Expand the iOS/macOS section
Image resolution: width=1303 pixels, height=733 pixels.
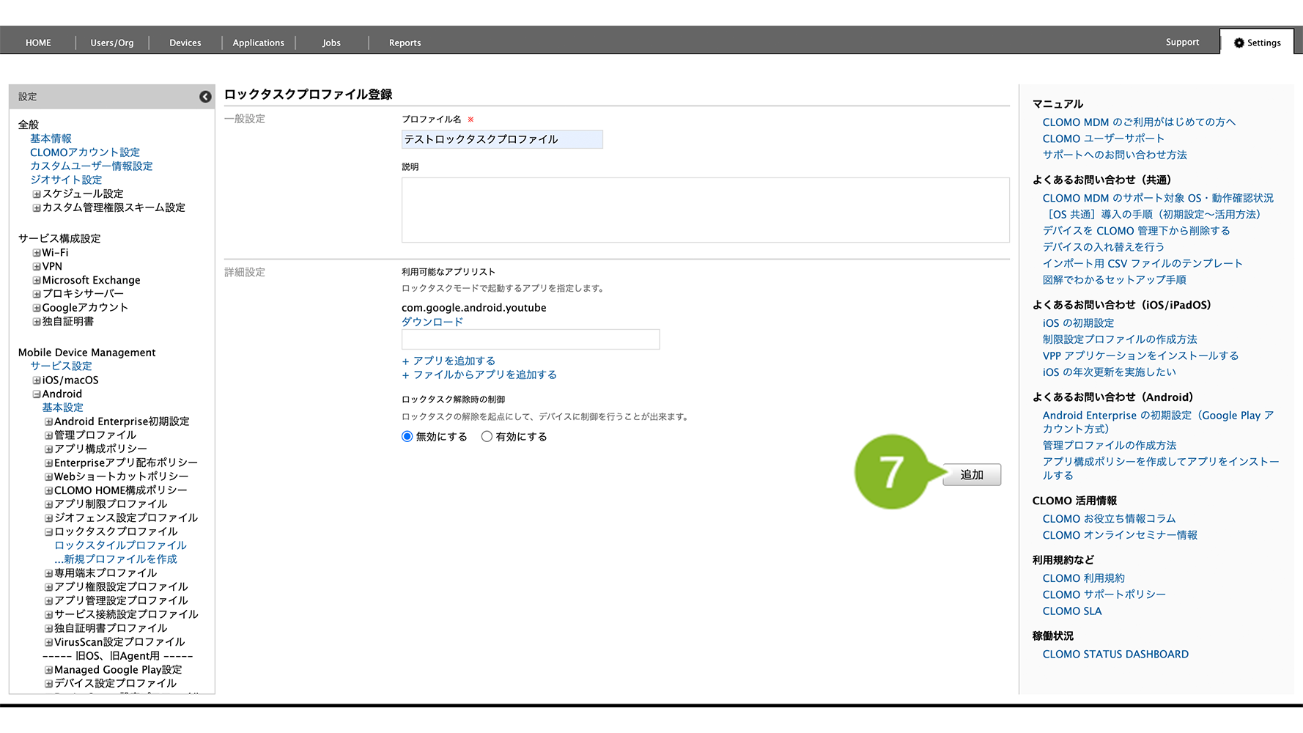coord(37,380)
